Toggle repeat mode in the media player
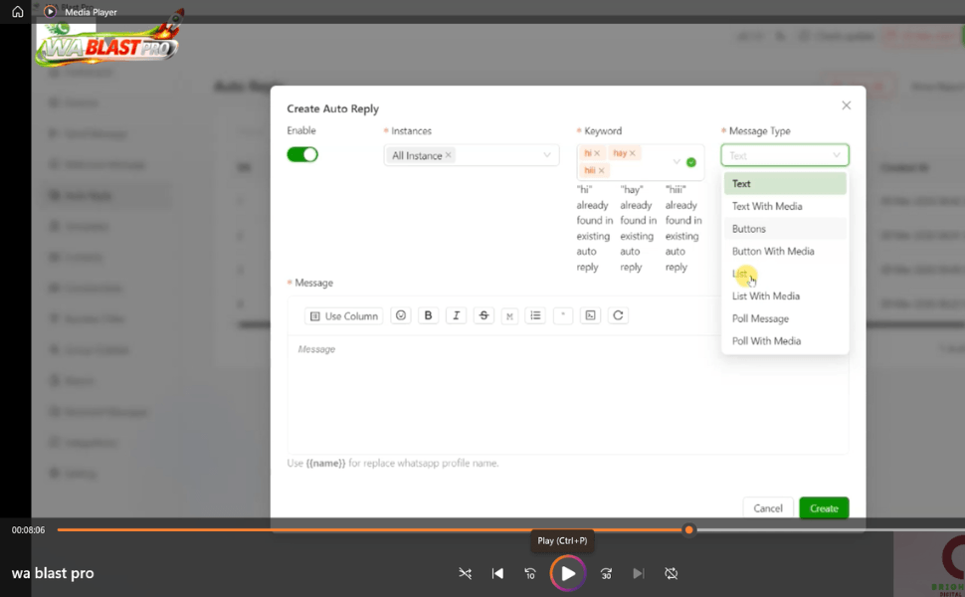This screenshot has height=597, width=965. tap(672, 574)
